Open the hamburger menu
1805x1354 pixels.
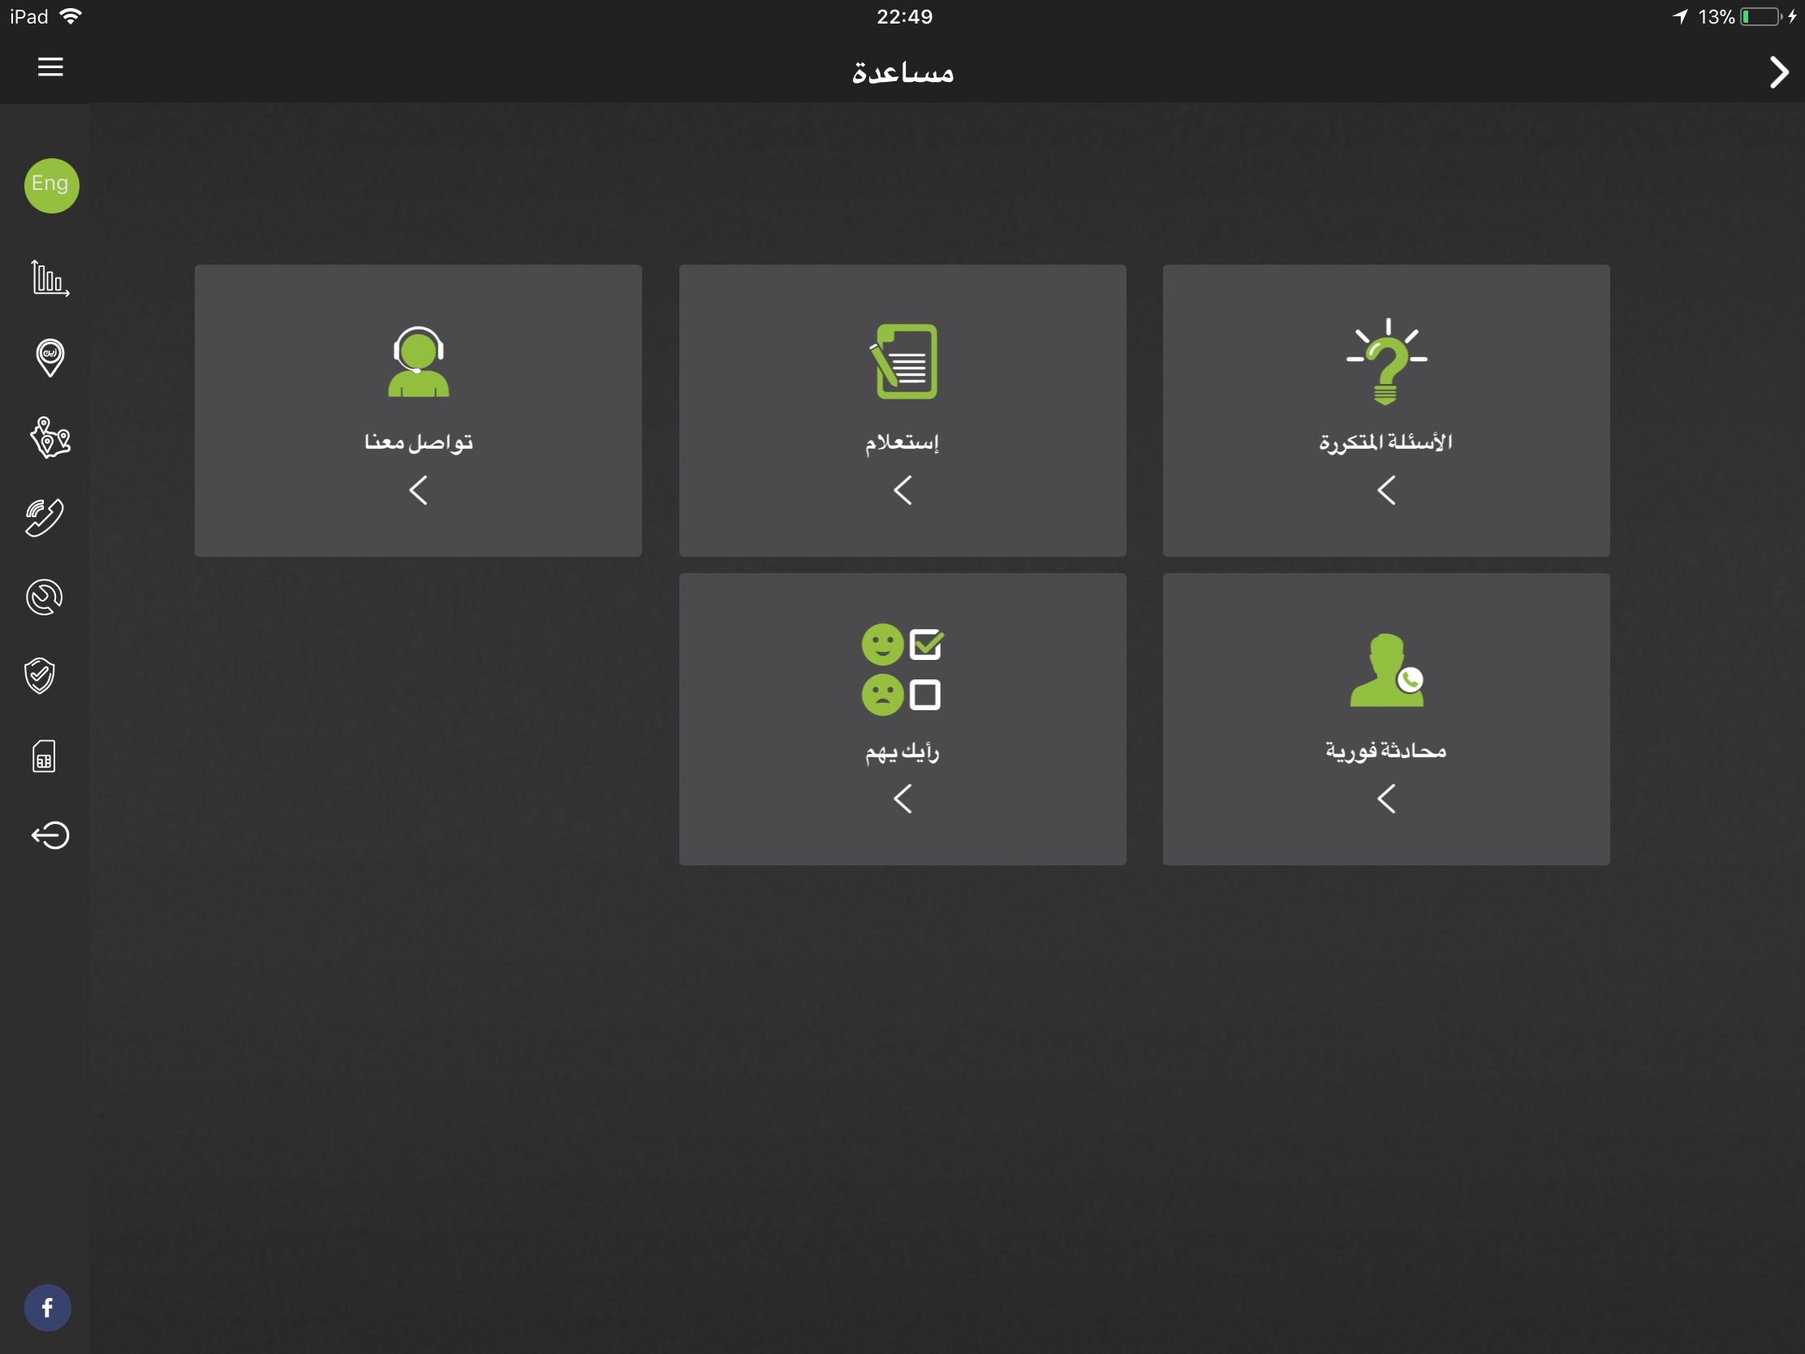pos(50,67)
